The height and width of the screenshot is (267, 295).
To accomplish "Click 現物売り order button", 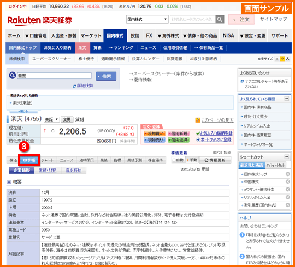I will [155, 140].
